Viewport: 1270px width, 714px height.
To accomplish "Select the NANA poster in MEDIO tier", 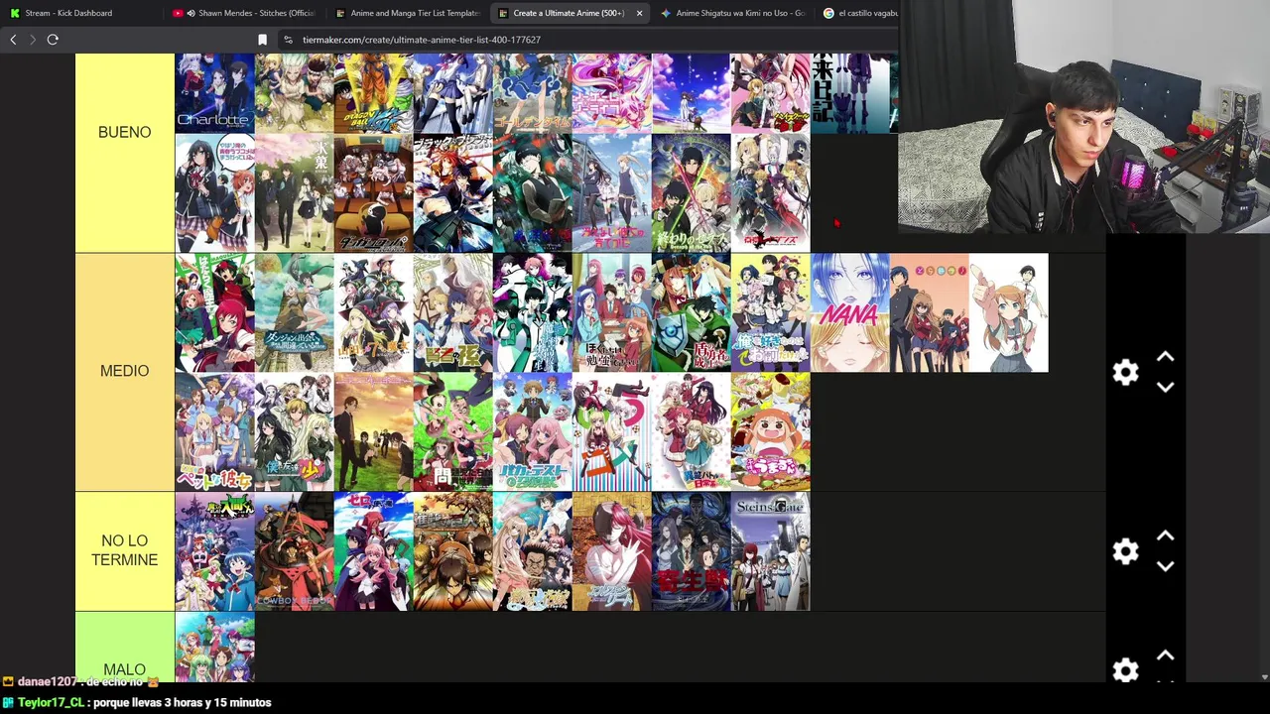I will [850, 312].
